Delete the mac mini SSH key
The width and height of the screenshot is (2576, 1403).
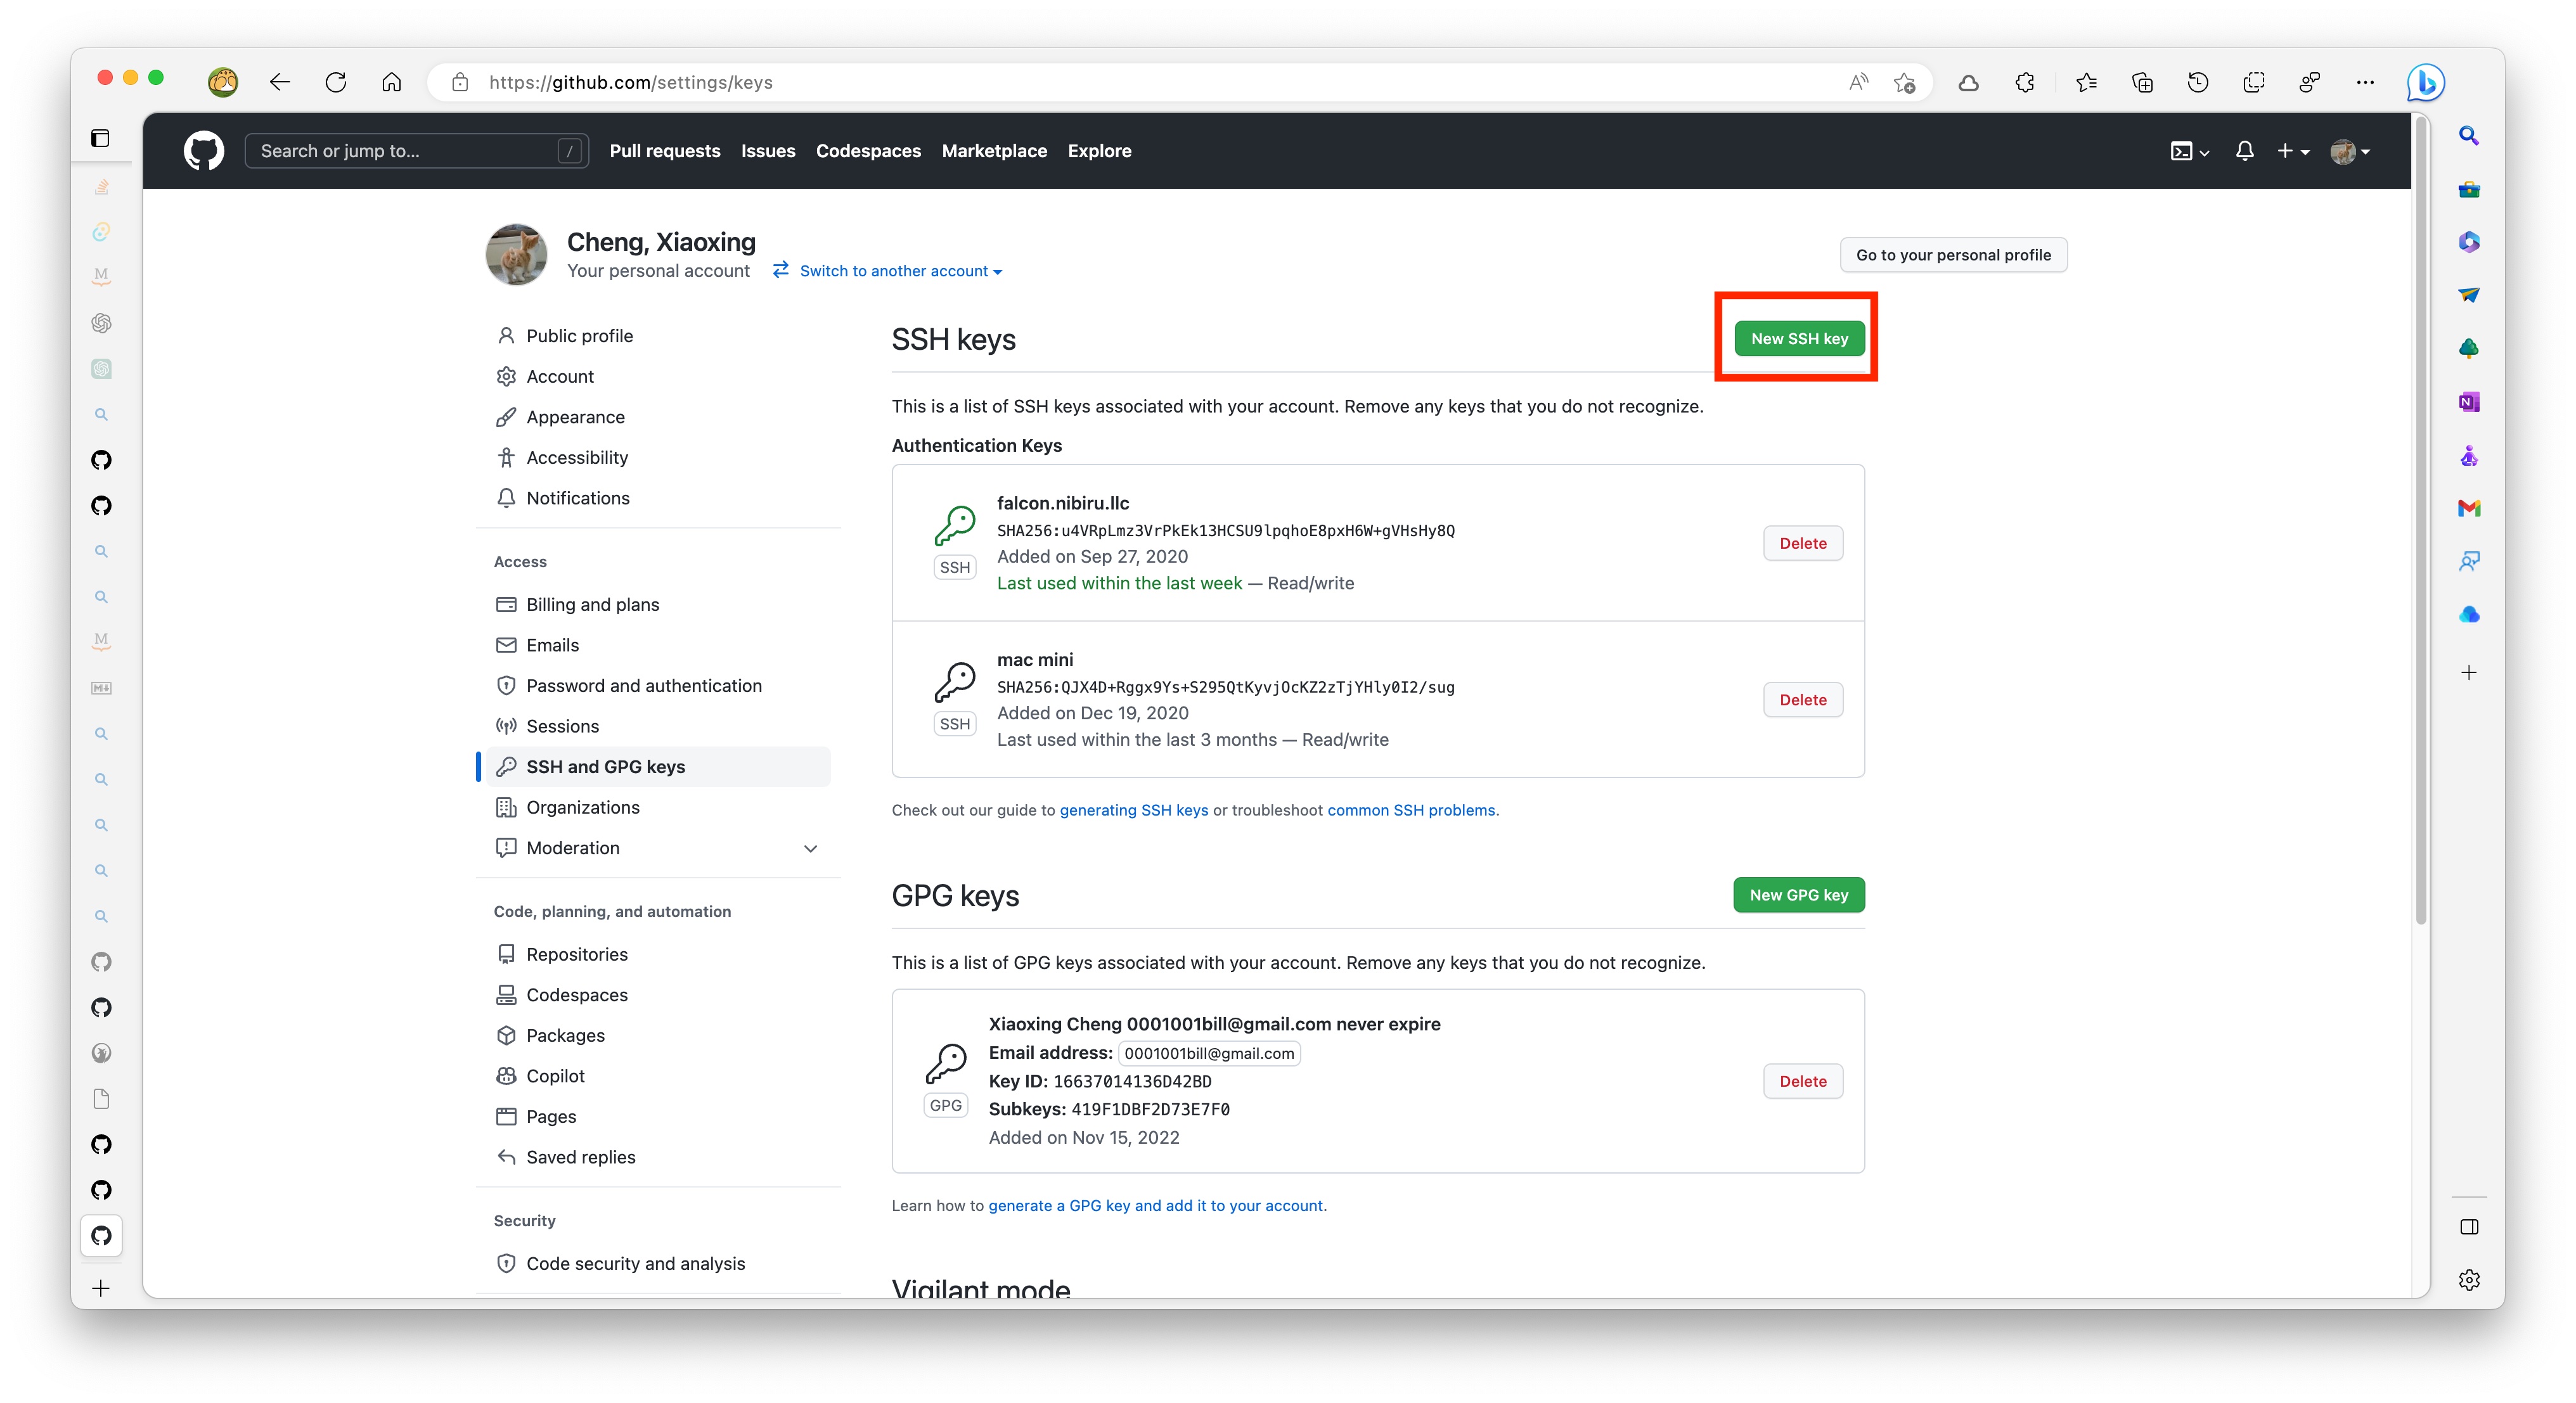point(1802,700)
